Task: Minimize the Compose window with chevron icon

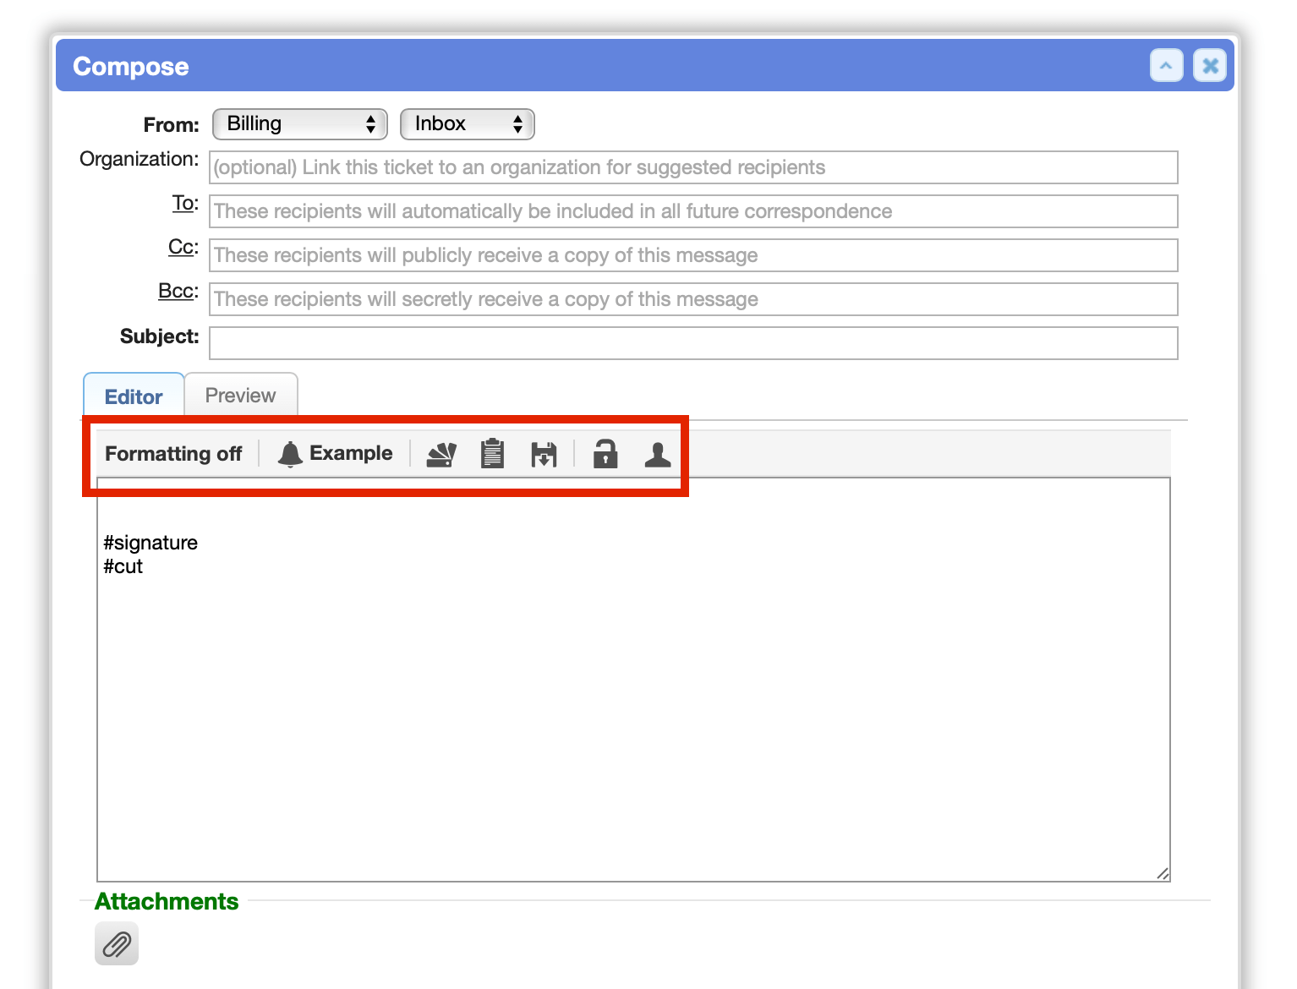Action: pos(1167,65)
